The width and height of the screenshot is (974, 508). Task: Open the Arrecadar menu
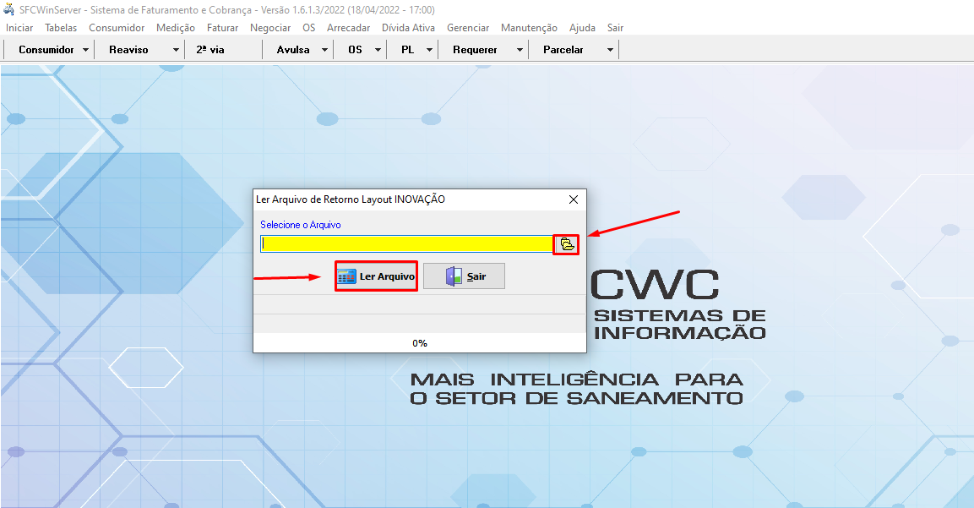348,28
